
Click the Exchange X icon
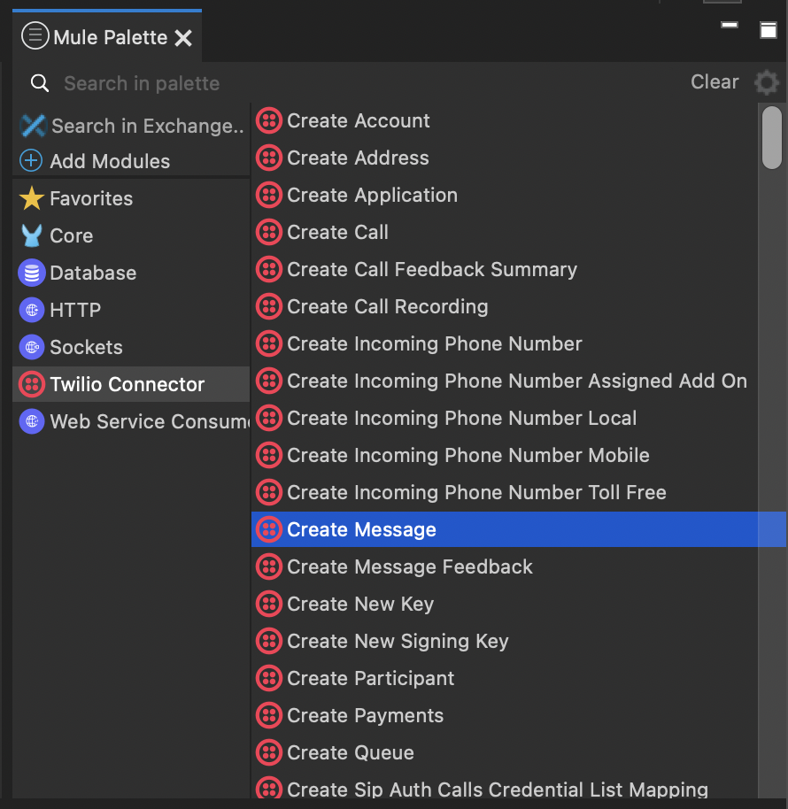tap(33, 126)
